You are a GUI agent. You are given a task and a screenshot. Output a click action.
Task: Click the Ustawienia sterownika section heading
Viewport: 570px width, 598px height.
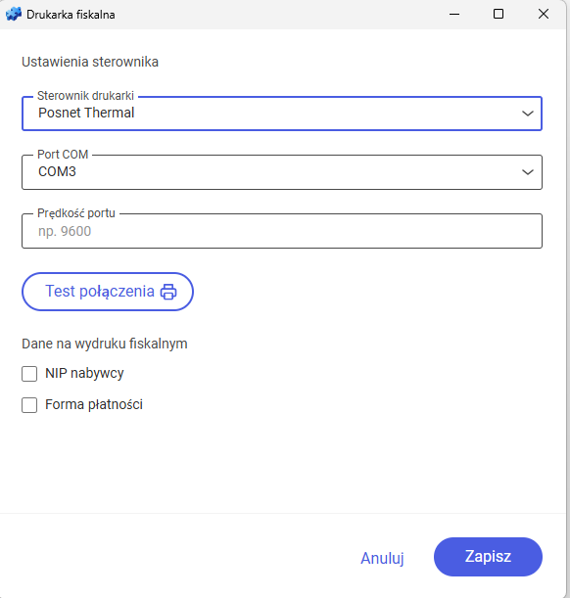[x=90, y=62]
